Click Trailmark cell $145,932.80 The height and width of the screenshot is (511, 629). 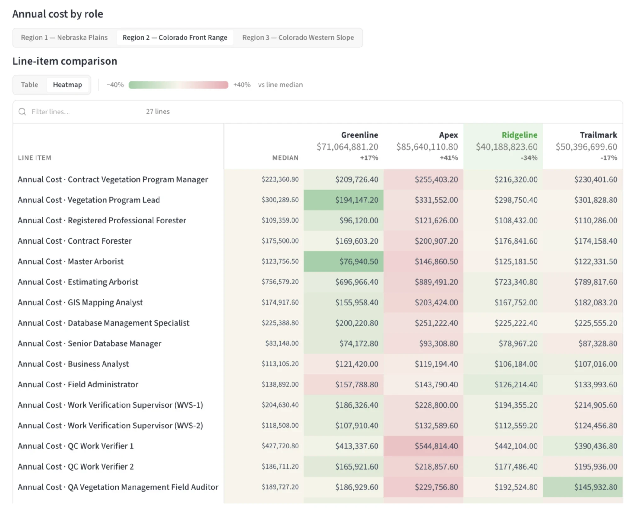point(583,487)
